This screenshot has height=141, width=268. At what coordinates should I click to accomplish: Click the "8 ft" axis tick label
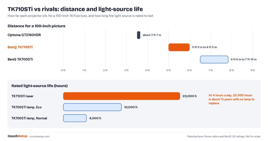232,70
